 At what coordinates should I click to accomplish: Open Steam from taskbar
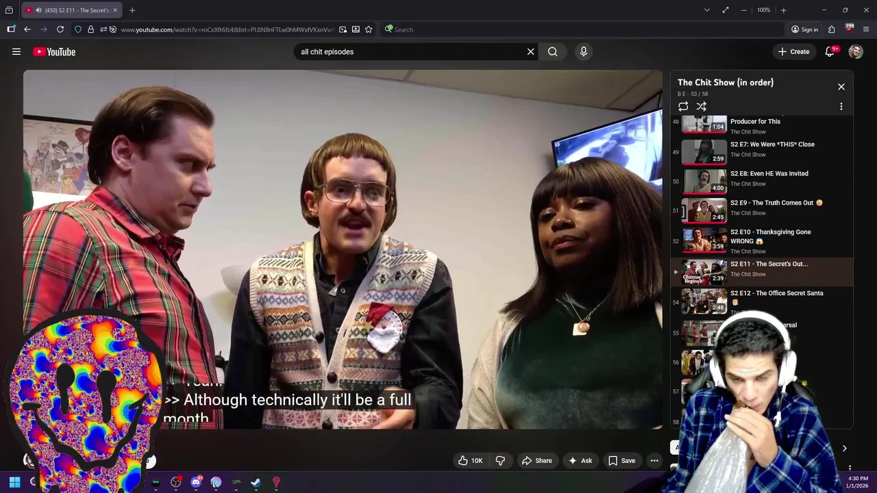[256, 482]
